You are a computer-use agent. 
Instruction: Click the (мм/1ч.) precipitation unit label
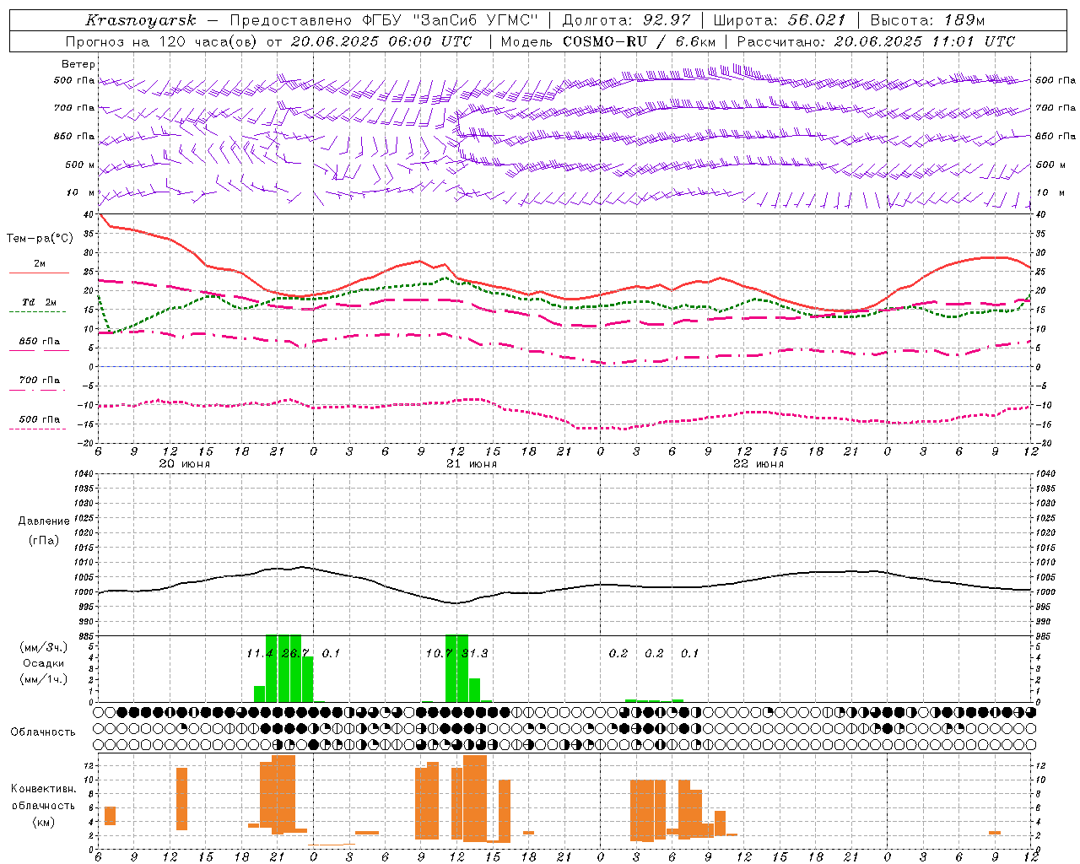coord(44,679)
